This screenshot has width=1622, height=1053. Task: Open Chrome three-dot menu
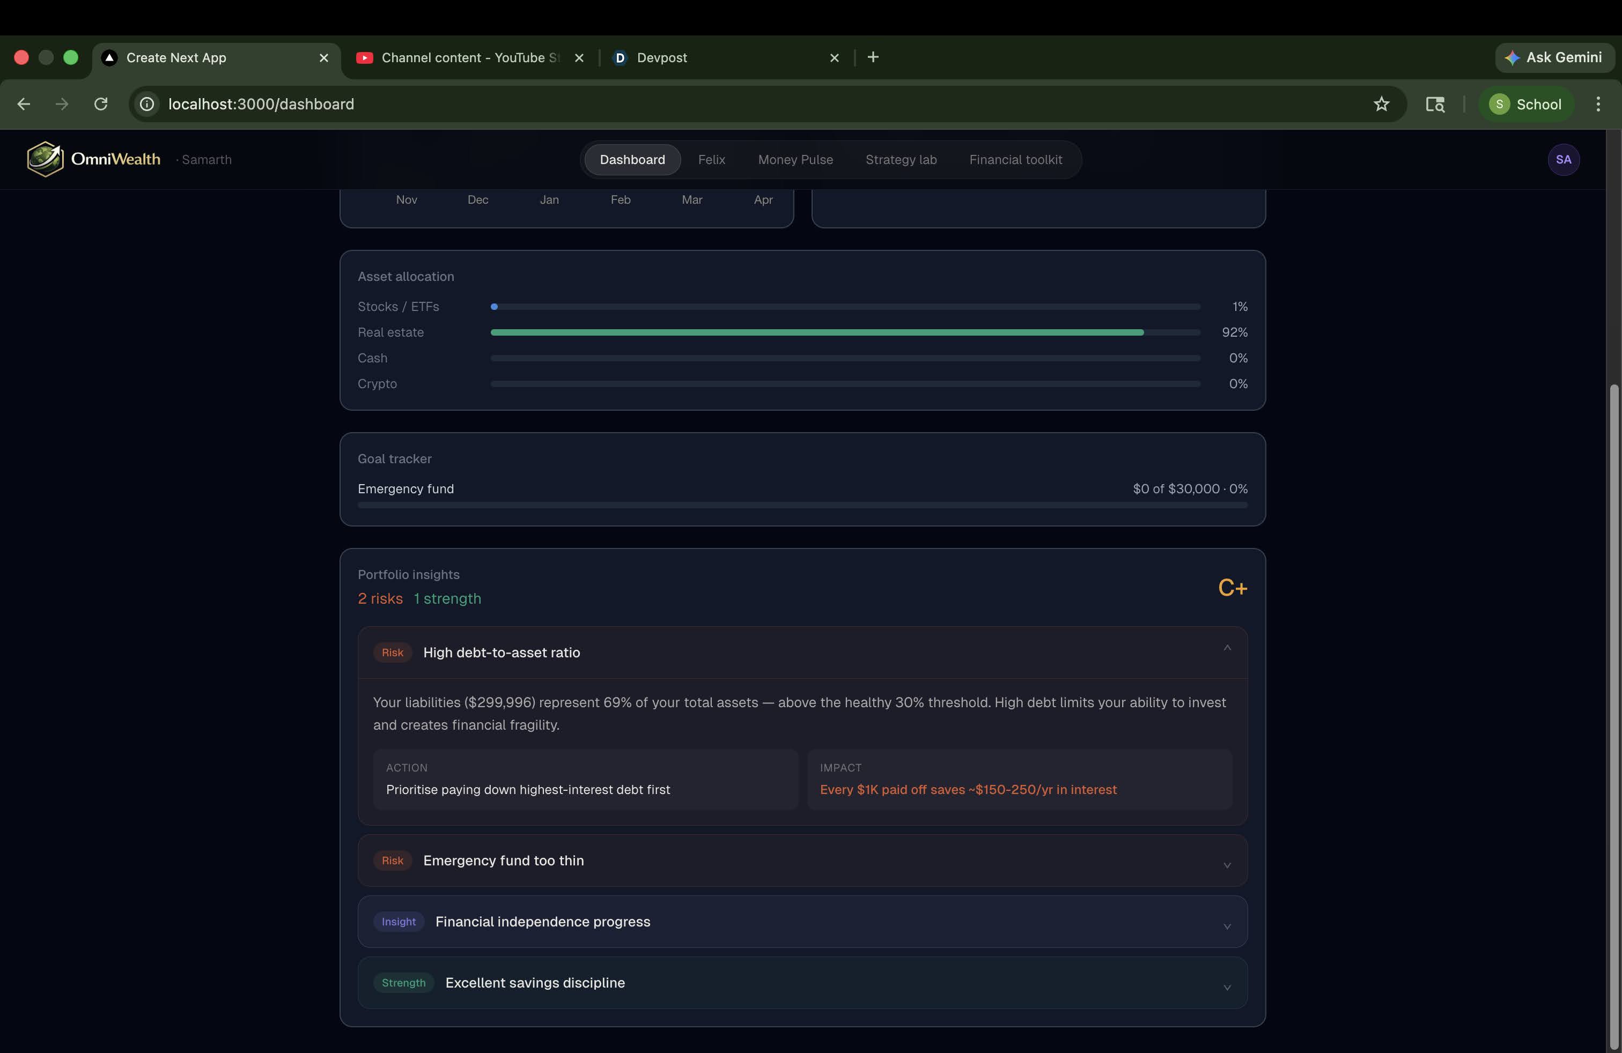pyautogui.click(x=1597, y=104)
